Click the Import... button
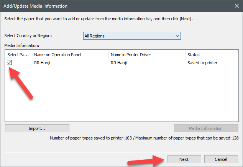This screenshot has width=243, height=167. click(x=37, y=128)
